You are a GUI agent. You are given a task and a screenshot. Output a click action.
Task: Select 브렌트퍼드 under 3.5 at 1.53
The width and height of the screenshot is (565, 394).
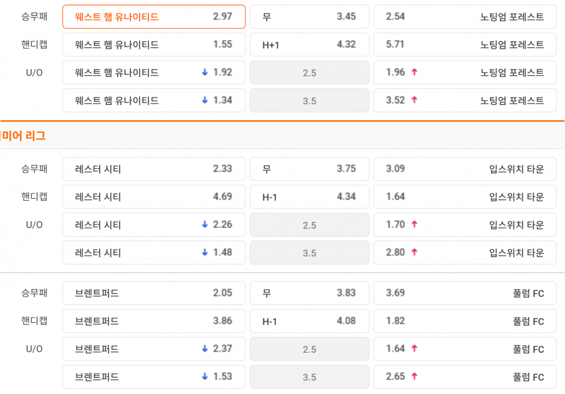click(154, 377)
